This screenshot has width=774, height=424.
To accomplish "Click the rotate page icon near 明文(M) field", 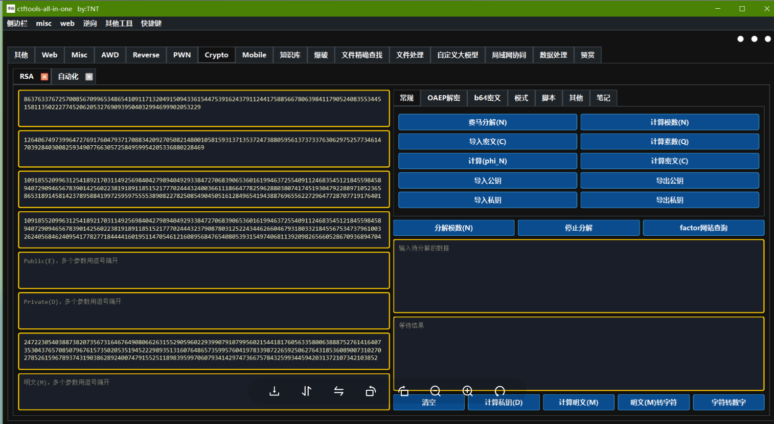I will tap(371, 391).
